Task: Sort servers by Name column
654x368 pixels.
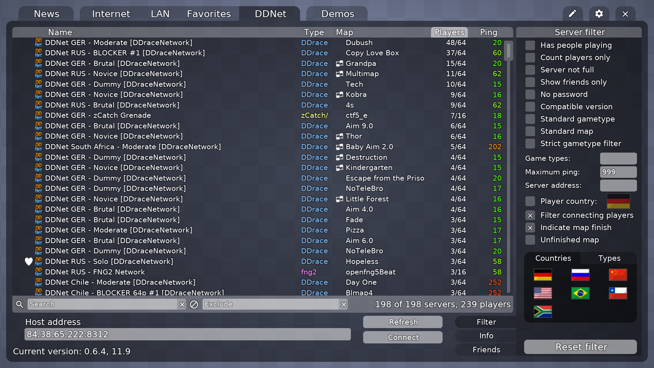Action: pyautogui.click(x=60, y=32)
